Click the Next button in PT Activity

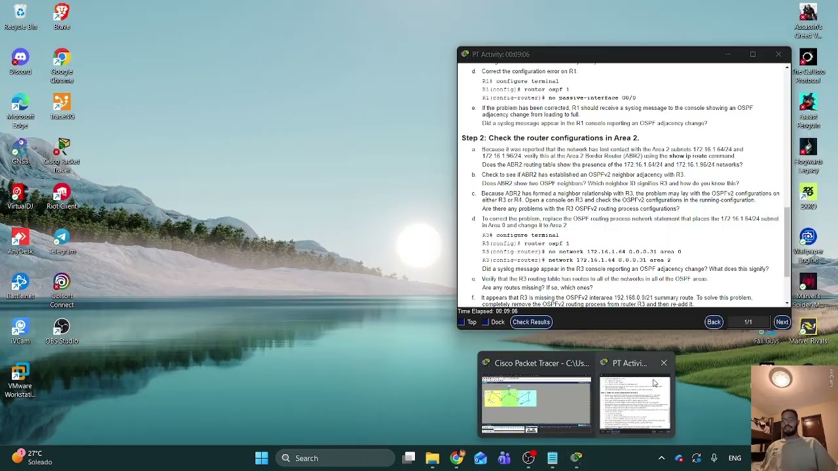click(782, 322)
